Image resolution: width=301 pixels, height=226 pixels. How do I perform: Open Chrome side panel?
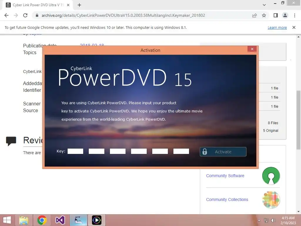[276, 15]
